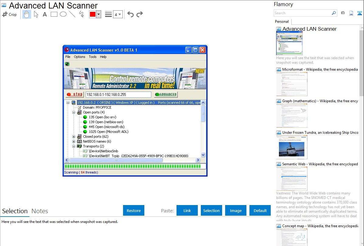Select the \Device\NetbiosSmb transport
This screenshot has width=364, height=246.
[x=103, y=151]
